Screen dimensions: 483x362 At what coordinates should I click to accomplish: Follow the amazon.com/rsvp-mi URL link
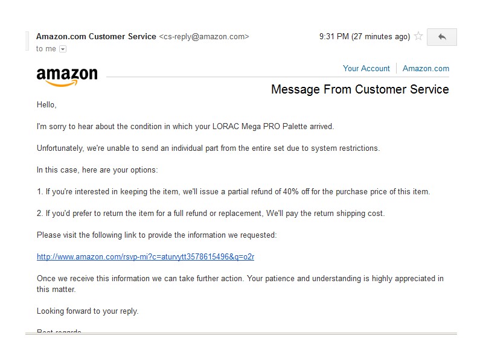tap(146, 257)
